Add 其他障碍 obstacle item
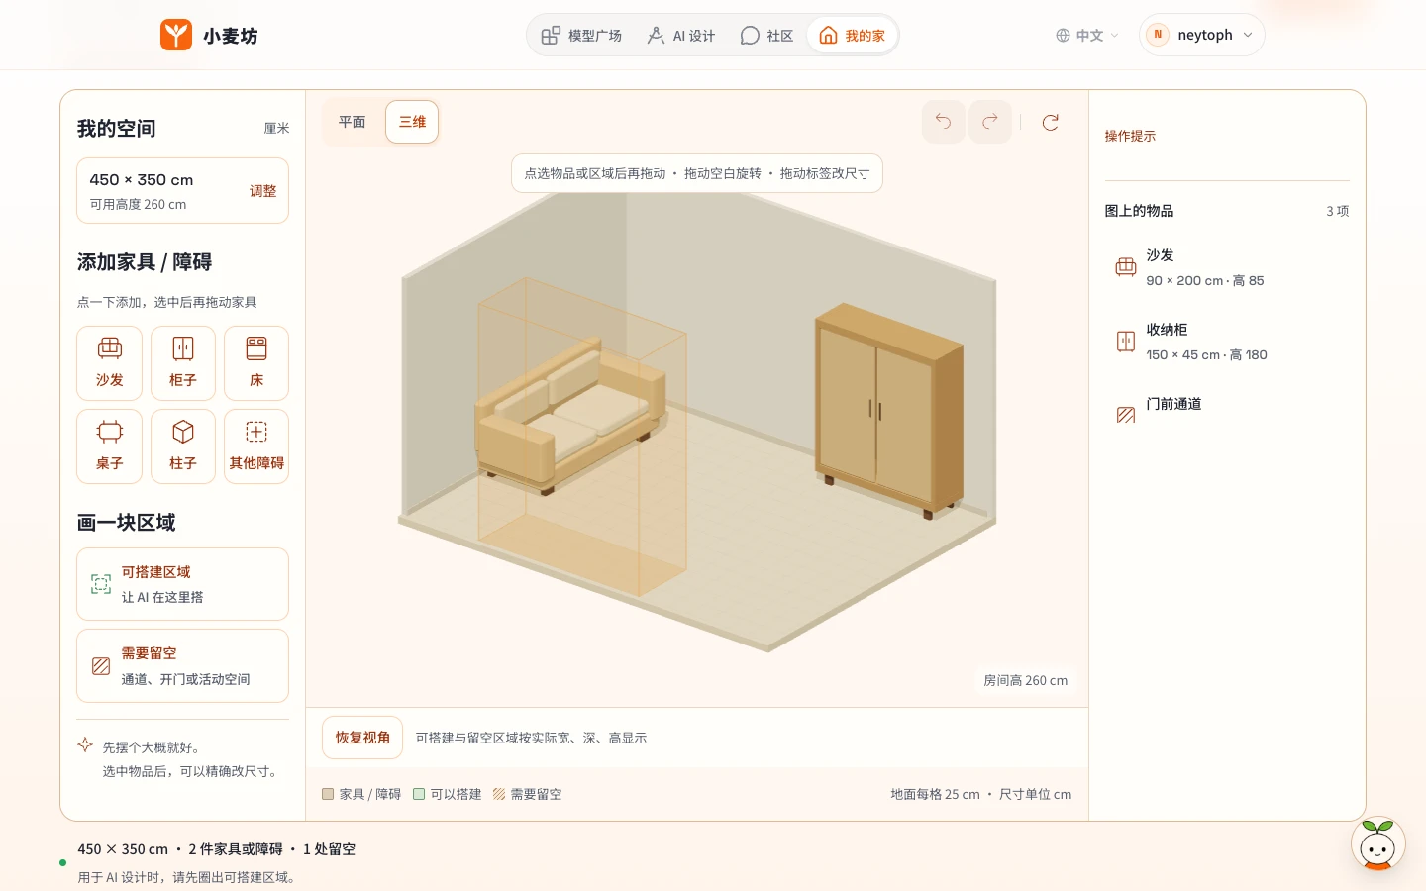This screenshot has height=891, width=1426. pos(256,446)
